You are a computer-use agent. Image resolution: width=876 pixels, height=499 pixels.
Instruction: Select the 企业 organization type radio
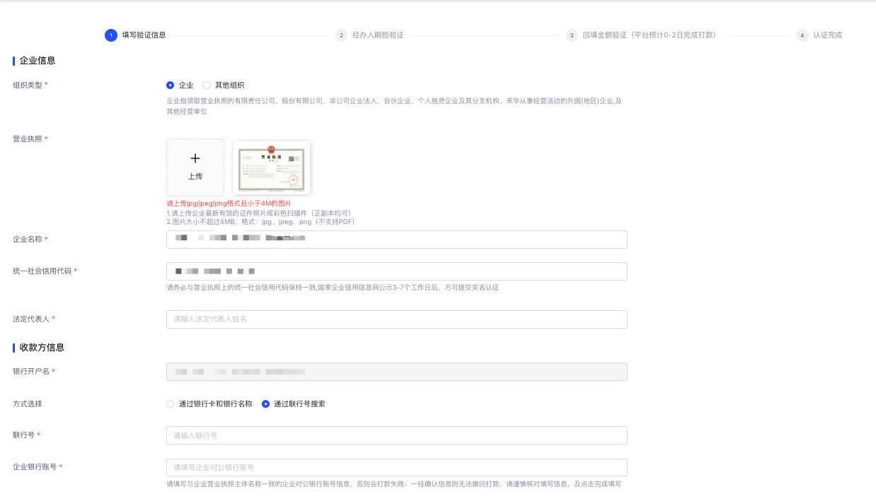[170, 85]
